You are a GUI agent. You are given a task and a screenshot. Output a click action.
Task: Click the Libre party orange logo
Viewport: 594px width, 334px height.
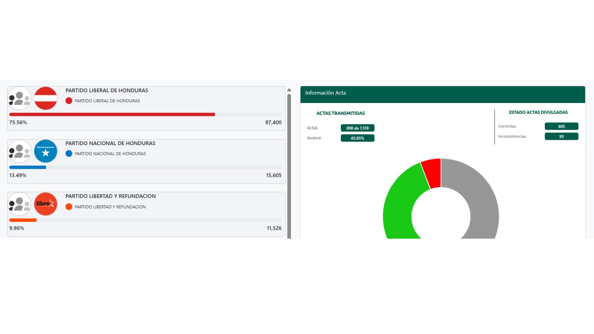(45, 204)
